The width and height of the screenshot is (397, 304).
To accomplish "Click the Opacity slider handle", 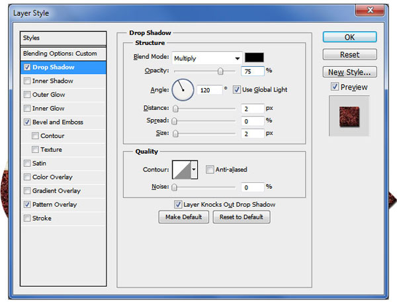I will click(220, 71).
